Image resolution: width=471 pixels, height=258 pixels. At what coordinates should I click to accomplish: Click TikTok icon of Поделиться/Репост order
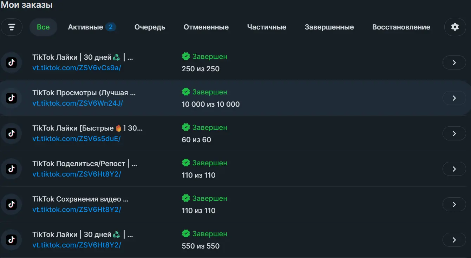click(12, 169)
